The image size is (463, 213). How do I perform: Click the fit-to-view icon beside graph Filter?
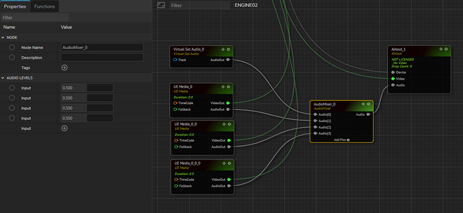[161, 5]
